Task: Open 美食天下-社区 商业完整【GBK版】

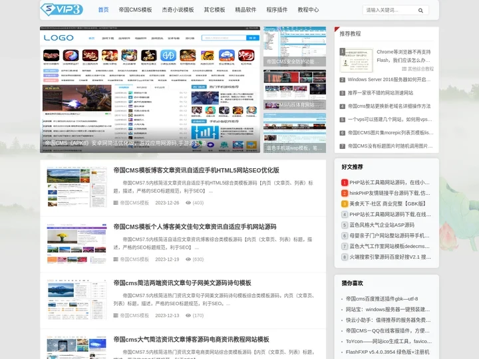Action: click(x=388, y=203)
